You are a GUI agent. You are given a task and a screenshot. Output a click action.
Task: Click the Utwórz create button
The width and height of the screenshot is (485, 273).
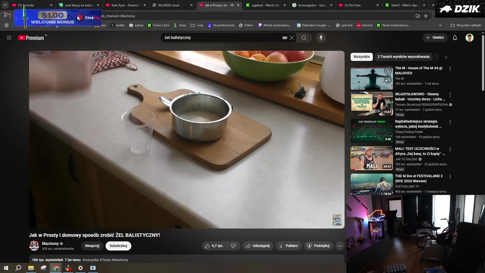click(435, 38)
